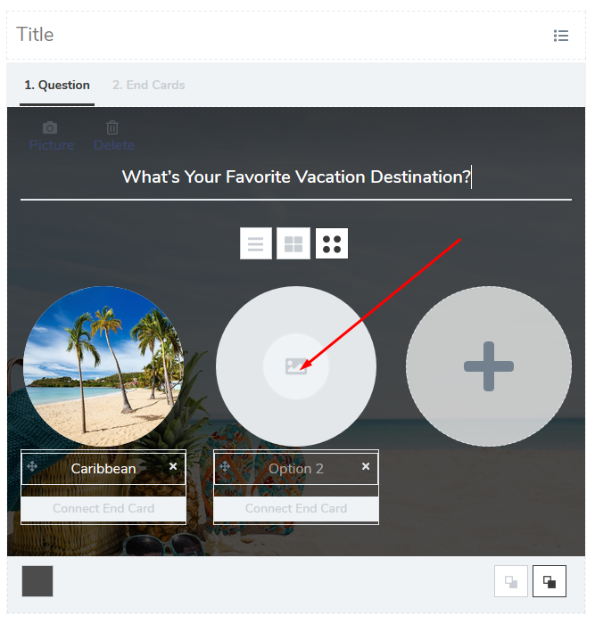595x624 pixels.
Task: Click the Caribbean beach thumbnail
Action: (103, 366)
